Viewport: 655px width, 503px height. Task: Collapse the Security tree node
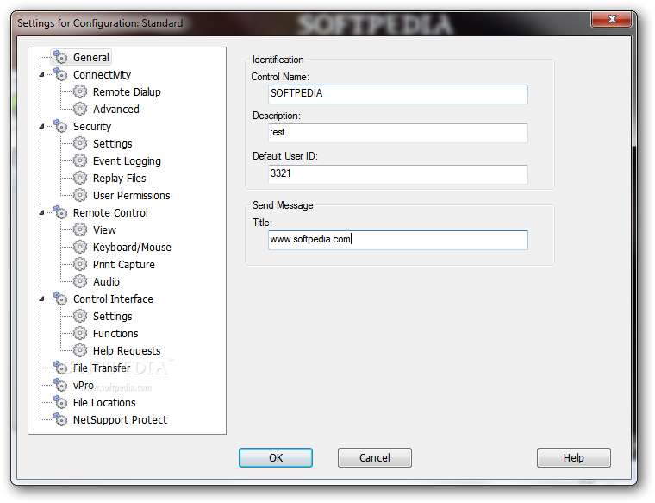pos(41,126)
